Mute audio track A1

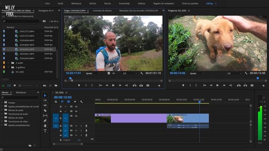click(x=76, y=126)
